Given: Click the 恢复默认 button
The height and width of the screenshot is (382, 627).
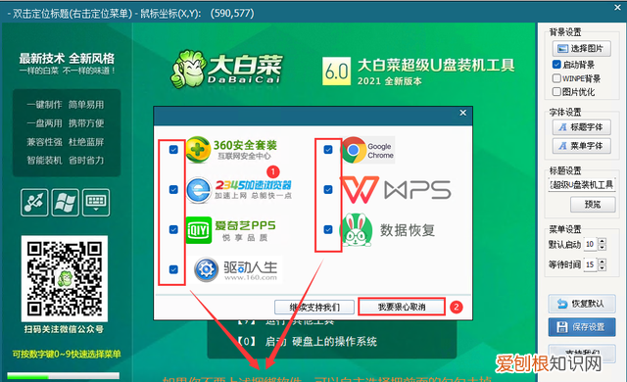Looking at the screenshot, I should point(582,304).
